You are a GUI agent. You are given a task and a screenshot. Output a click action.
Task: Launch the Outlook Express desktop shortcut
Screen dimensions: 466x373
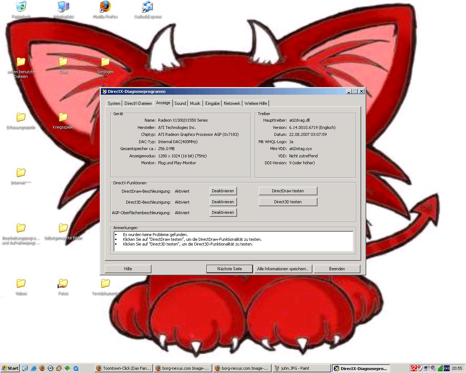pyautogui.click(x=147, y=10)
